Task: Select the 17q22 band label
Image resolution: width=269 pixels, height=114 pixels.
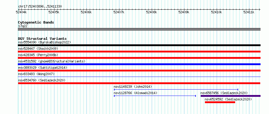Action: (23, 26)
